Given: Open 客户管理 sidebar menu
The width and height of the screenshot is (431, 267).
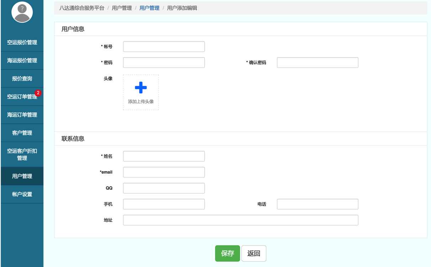Looking at the screenshot, I should click(22, 133).
